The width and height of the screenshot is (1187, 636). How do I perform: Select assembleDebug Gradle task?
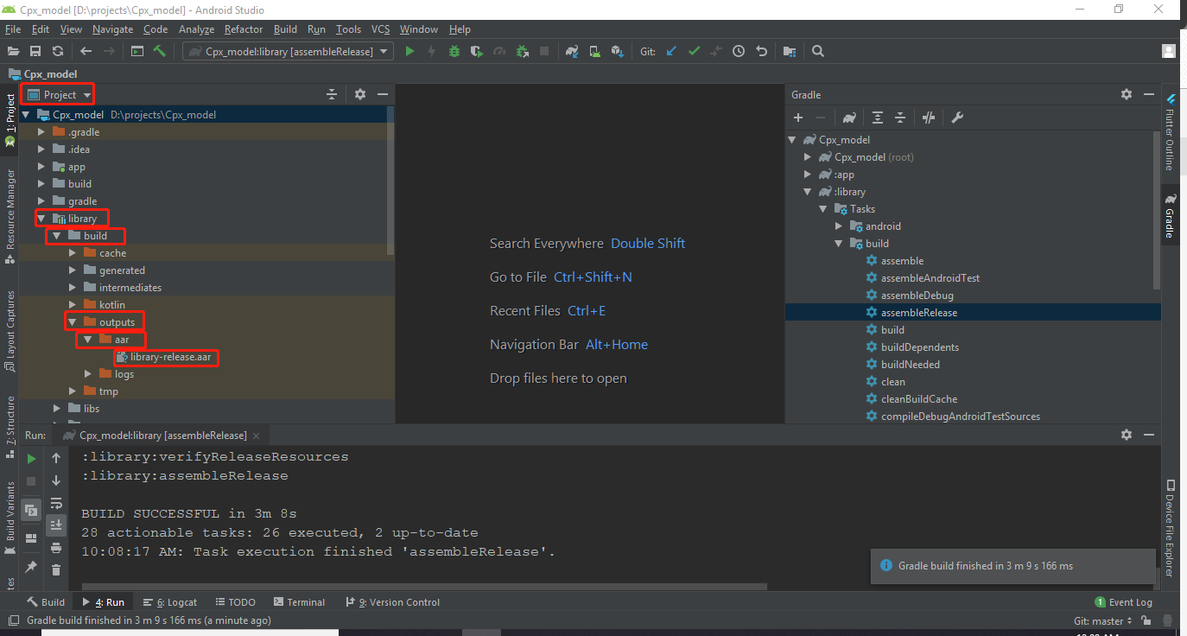[x=917, y=296]
